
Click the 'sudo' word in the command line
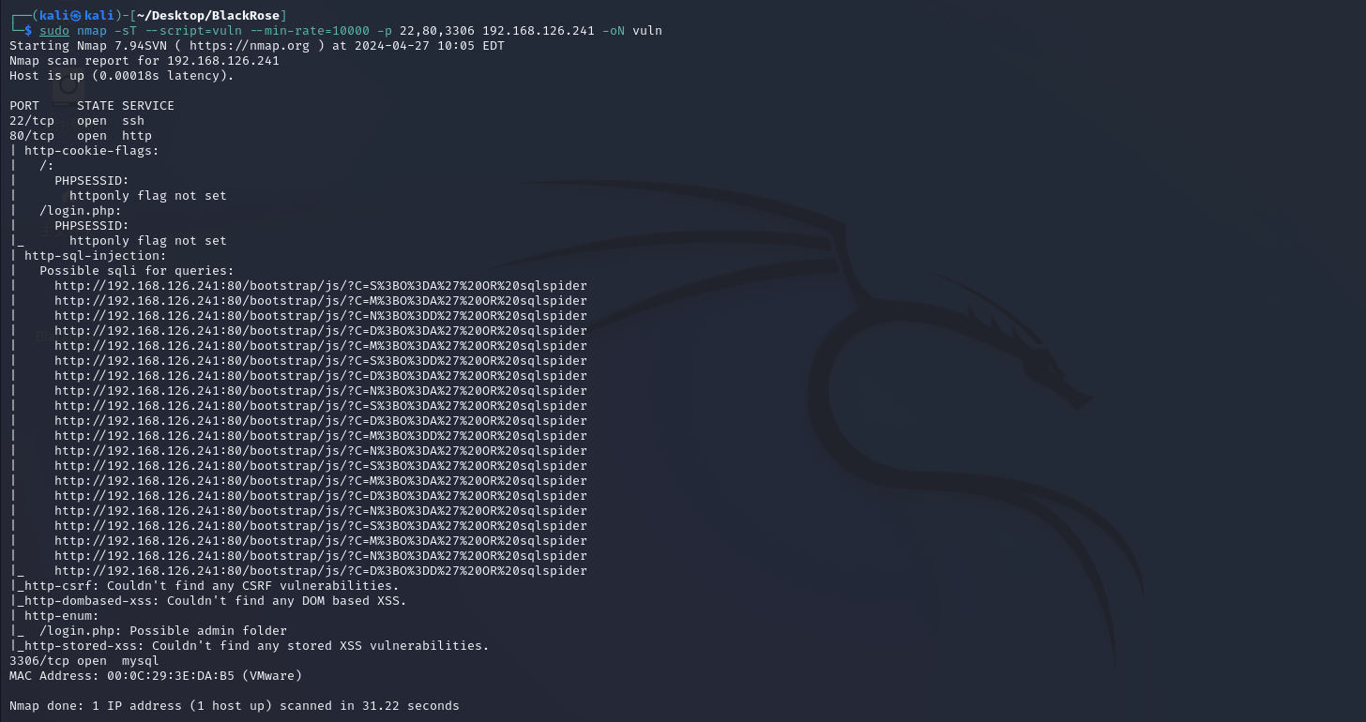point(54,30)
